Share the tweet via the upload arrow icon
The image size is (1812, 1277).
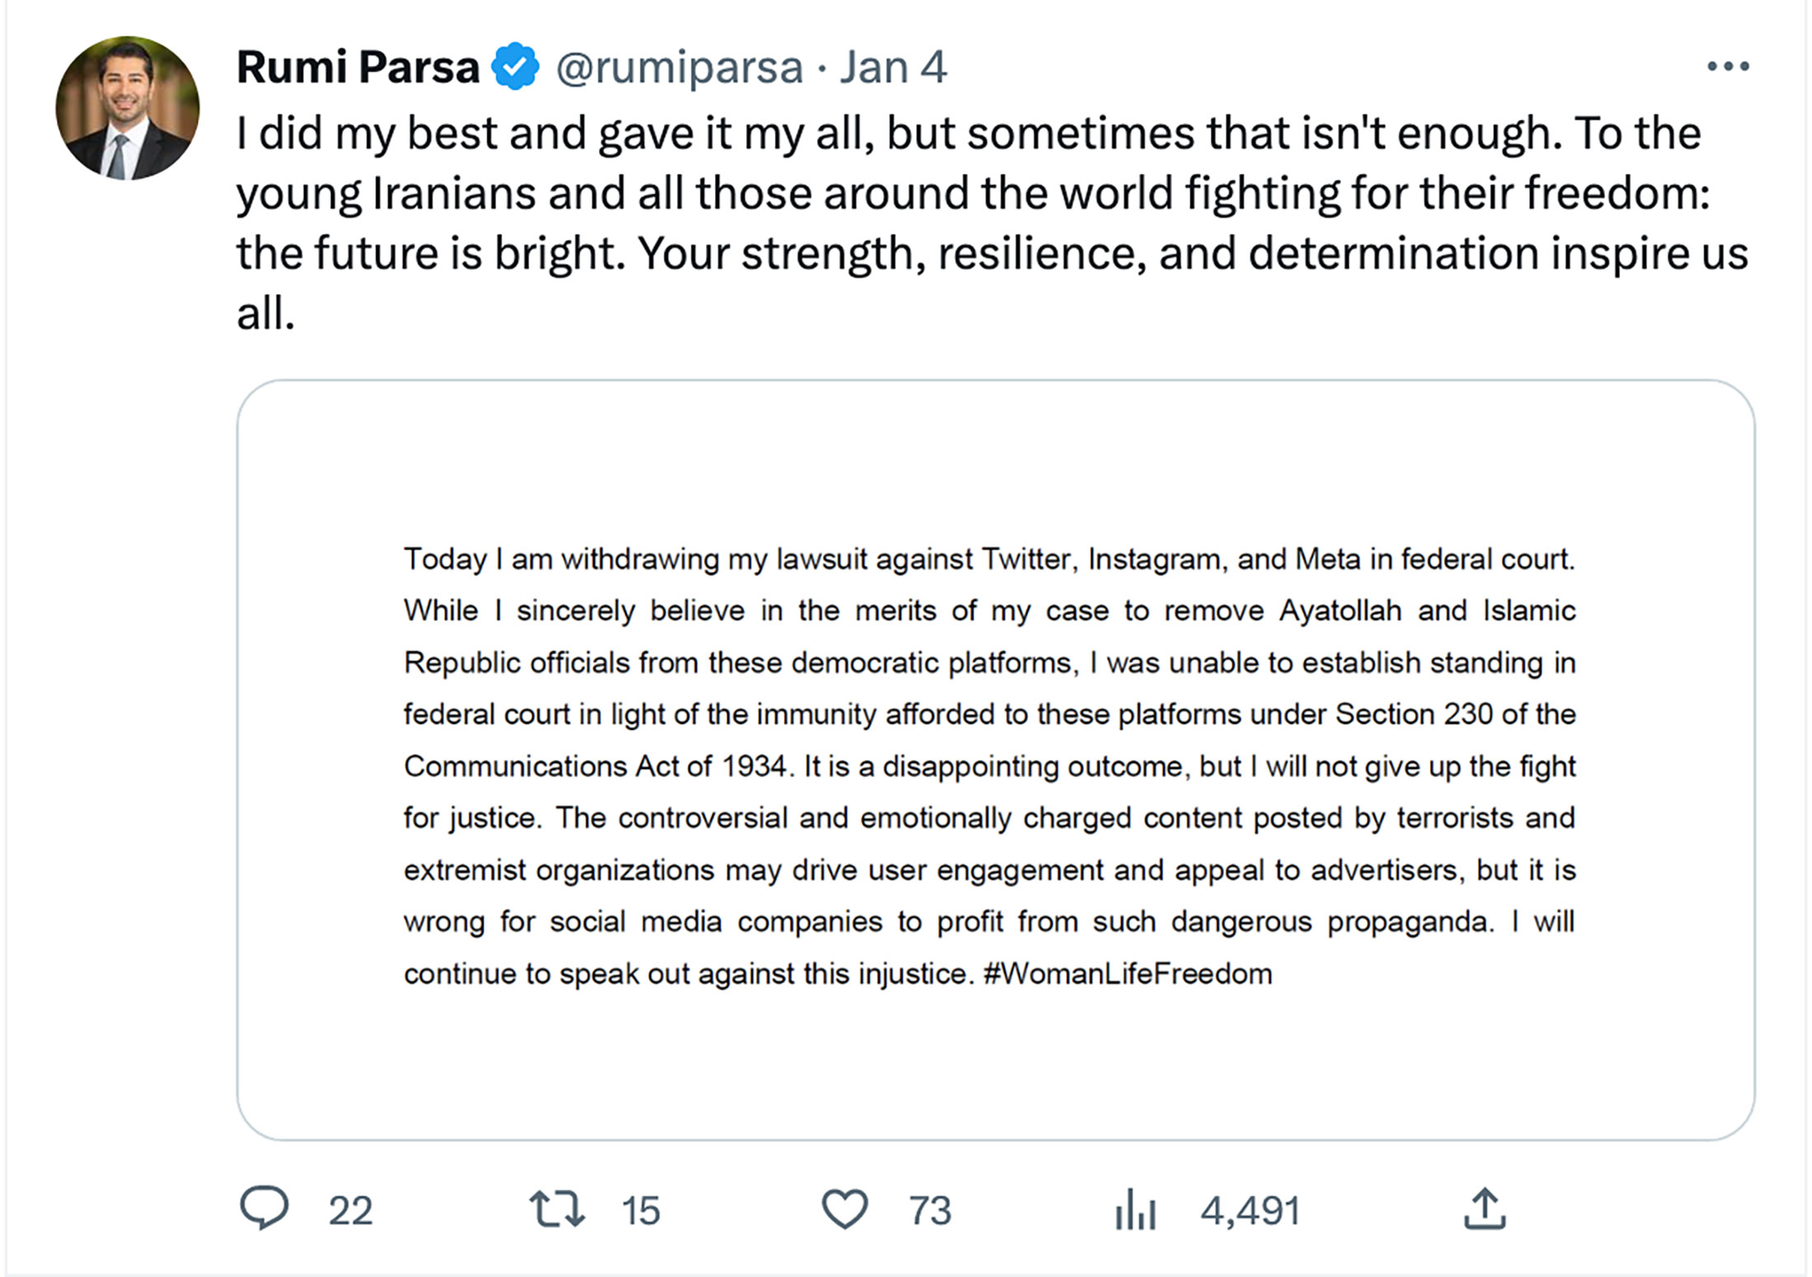tap(1484, 1209)
